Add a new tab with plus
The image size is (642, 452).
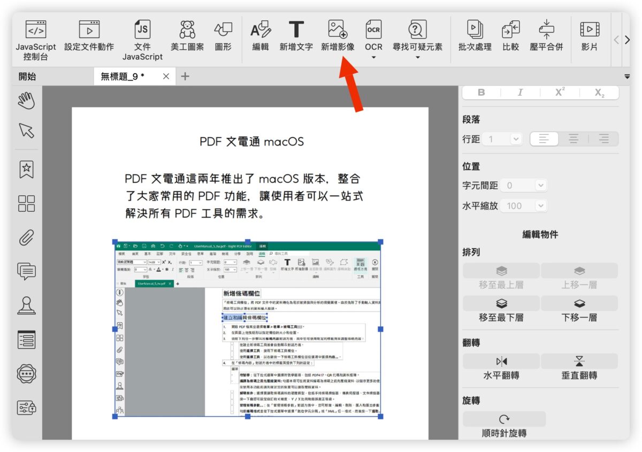185,76
